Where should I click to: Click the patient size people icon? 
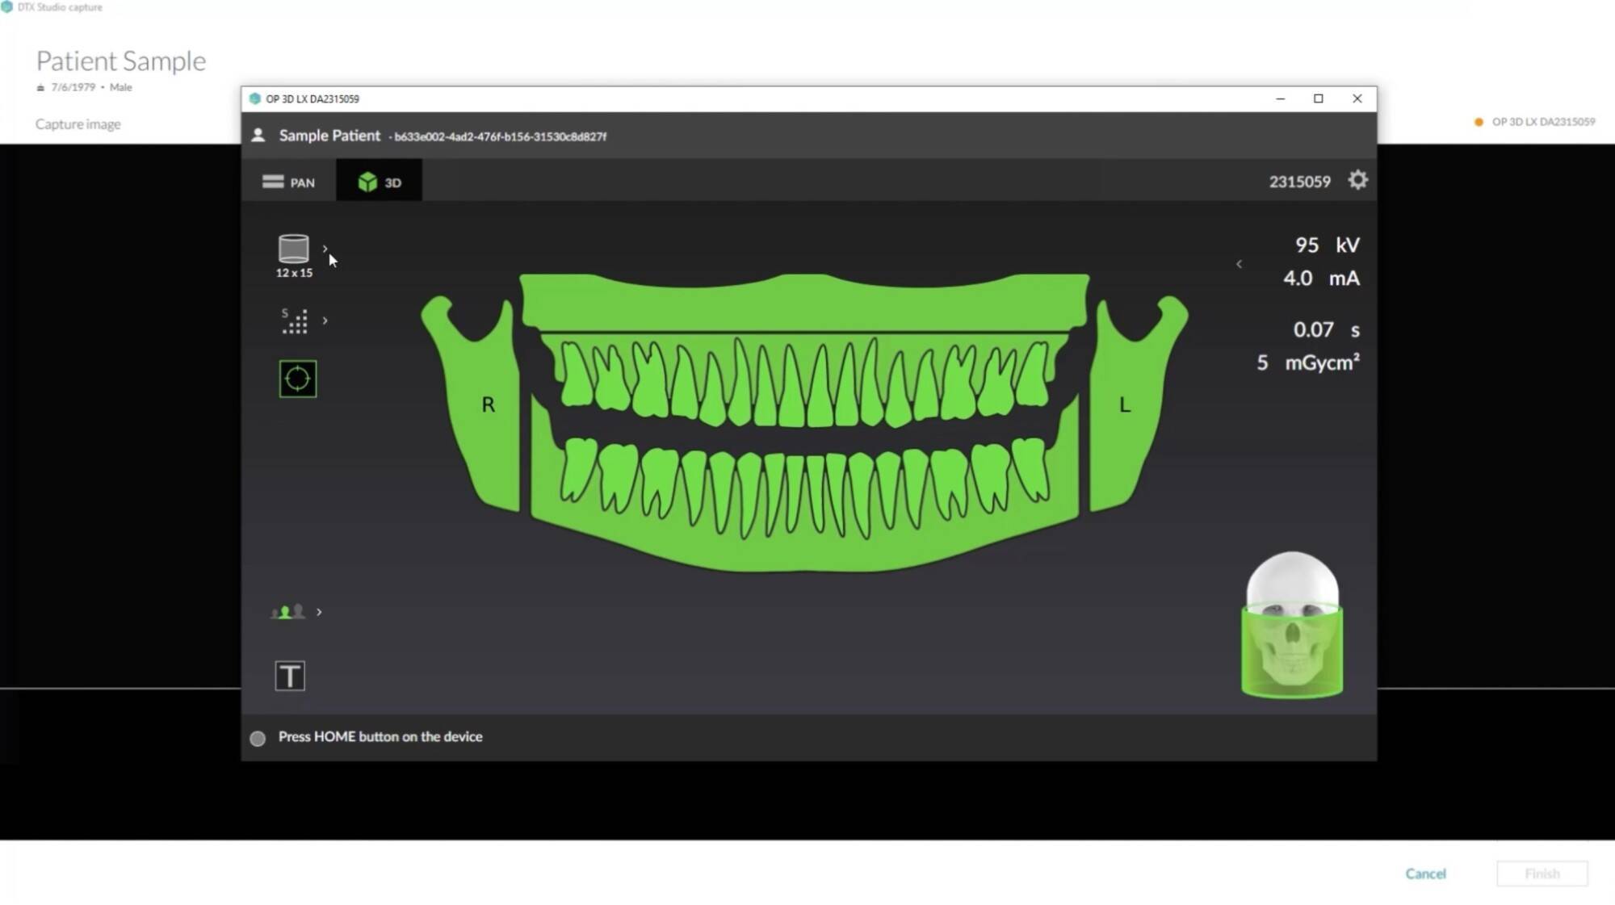[x=288, y=612]
